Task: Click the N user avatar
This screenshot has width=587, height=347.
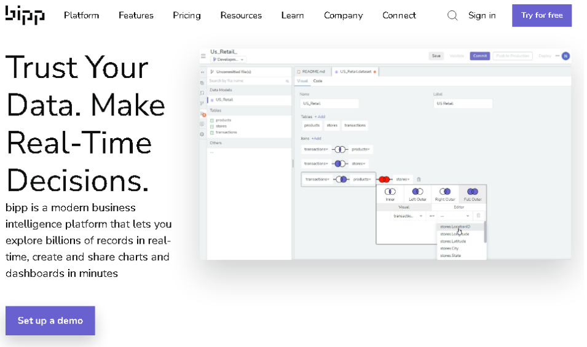Action: click(565, 56)
